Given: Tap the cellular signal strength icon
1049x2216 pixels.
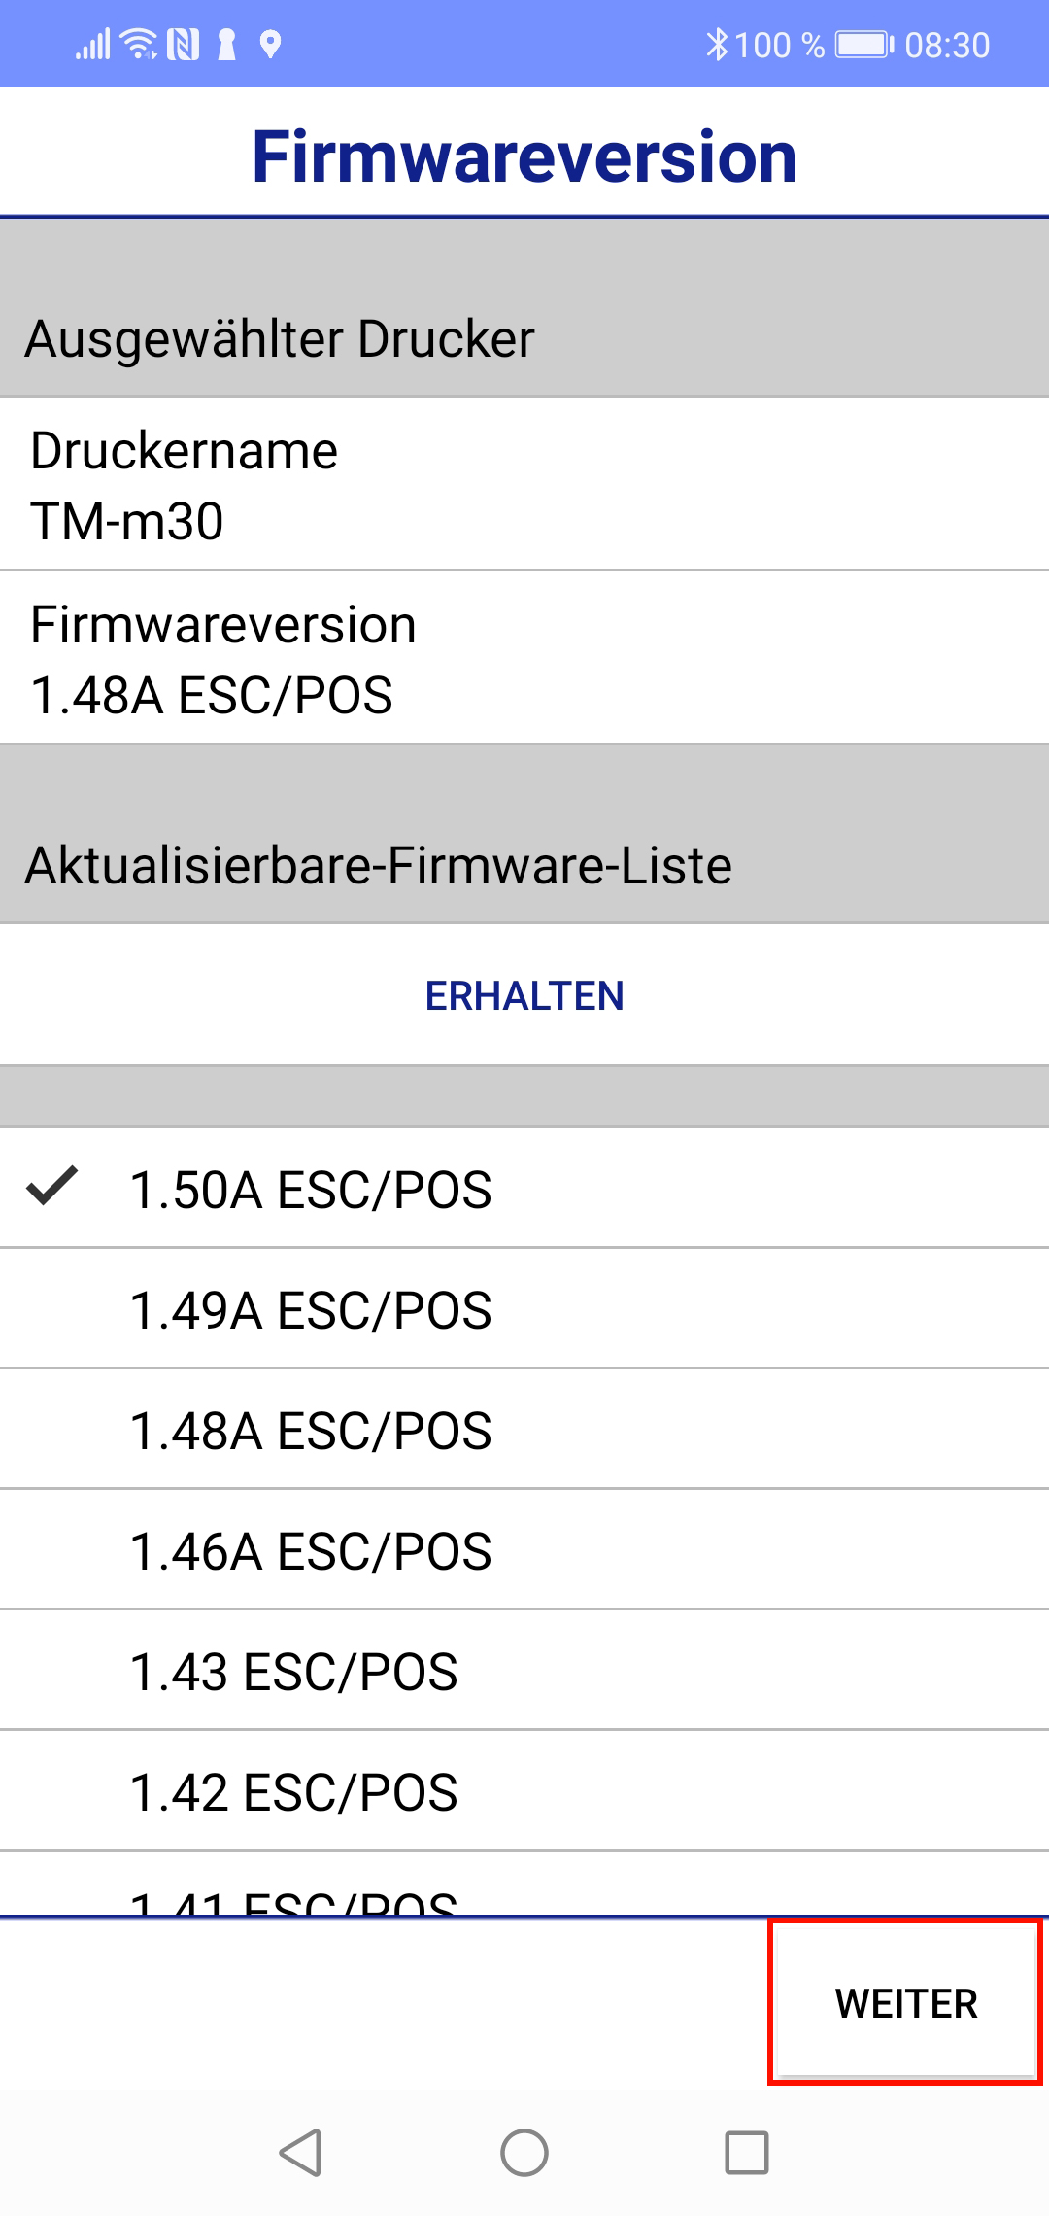Looking at the screenshot, I should pos(93,45).
